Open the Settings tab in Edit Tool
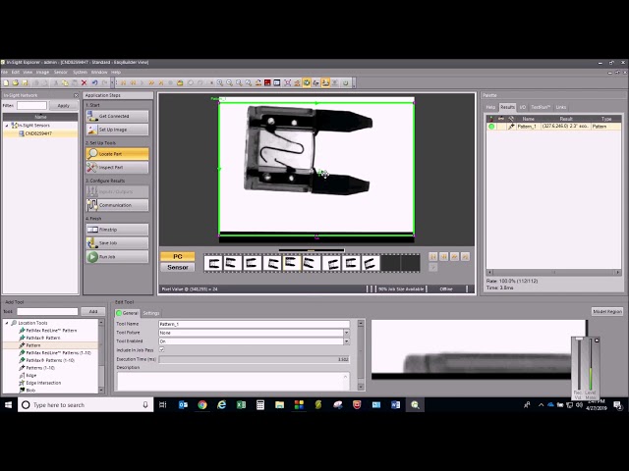629x471 pixels. pyautogui.click(x=151, y=313)
